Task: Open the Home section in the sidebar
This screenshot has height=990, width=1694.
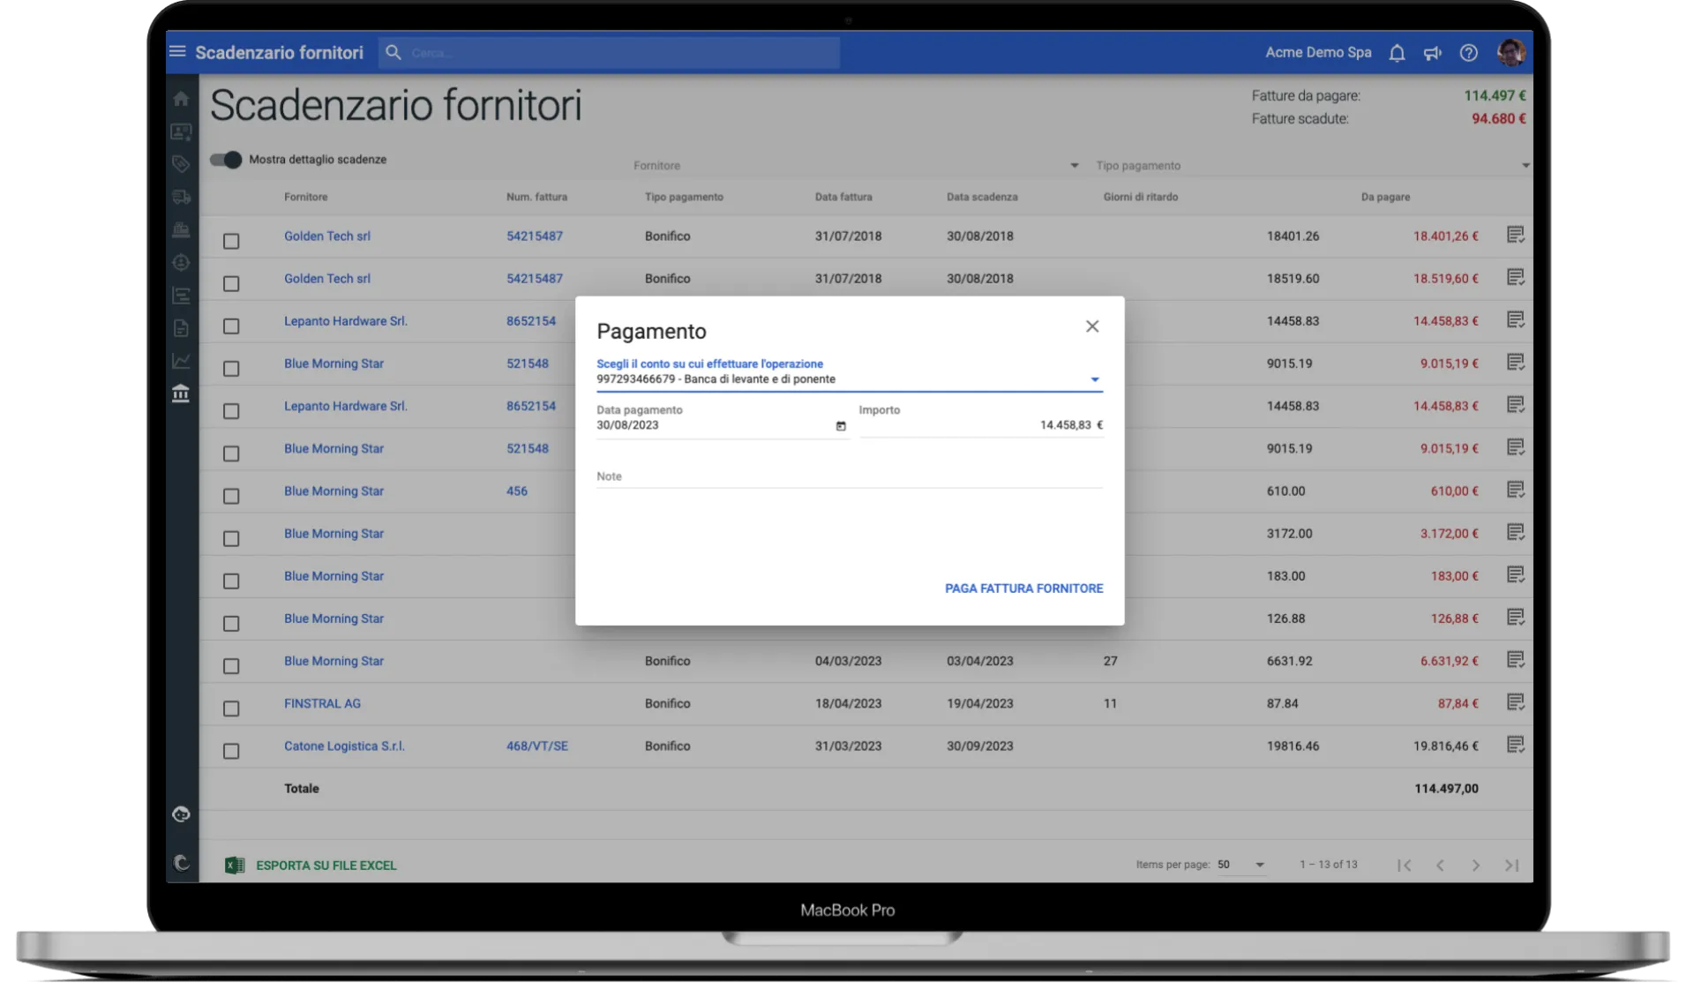Action: point(181,100)
